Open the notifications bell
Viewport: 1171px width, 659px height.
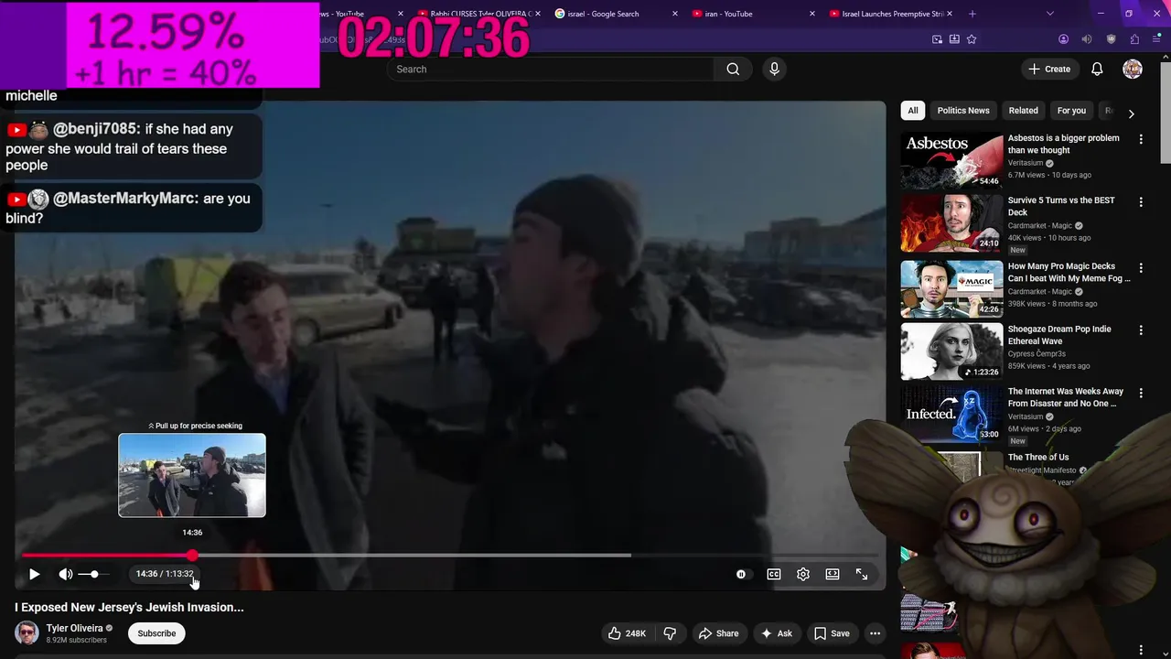(x=1097, y=69)
